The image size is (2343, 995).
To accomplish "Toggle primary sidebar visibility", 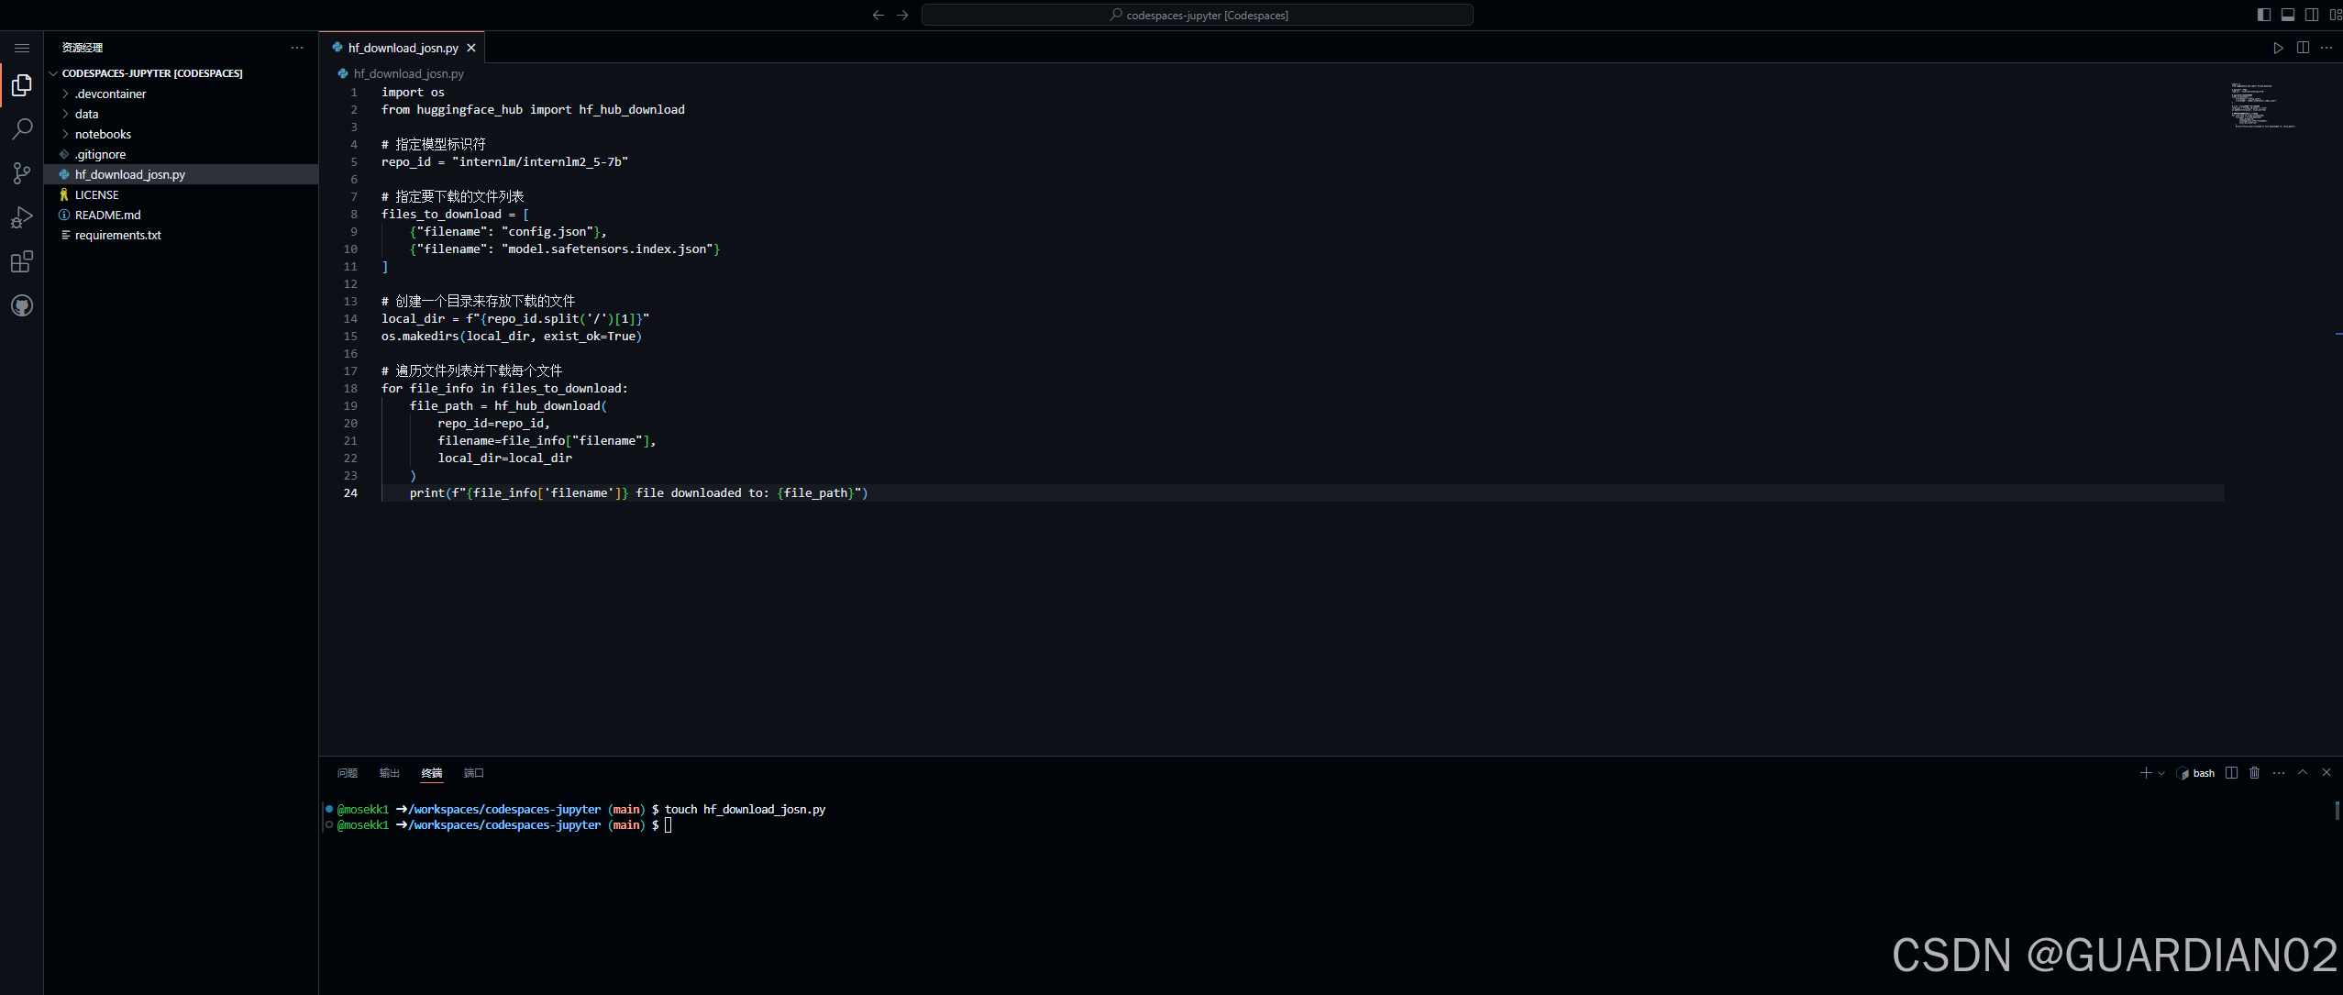I will [2264, 15].
